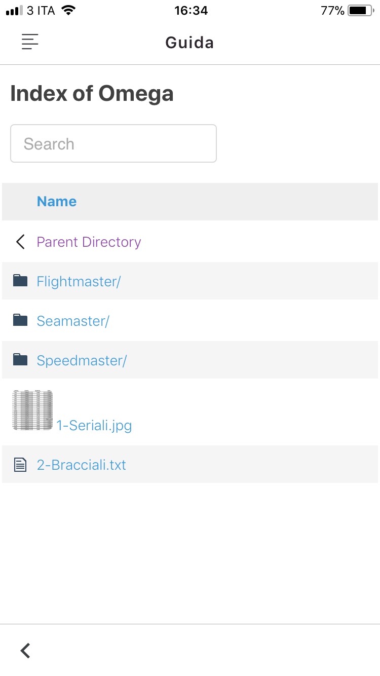Tap the Index of Omega heading
Image resolution: width=380 pixels, height=676 pixels.
coord(92,94)
